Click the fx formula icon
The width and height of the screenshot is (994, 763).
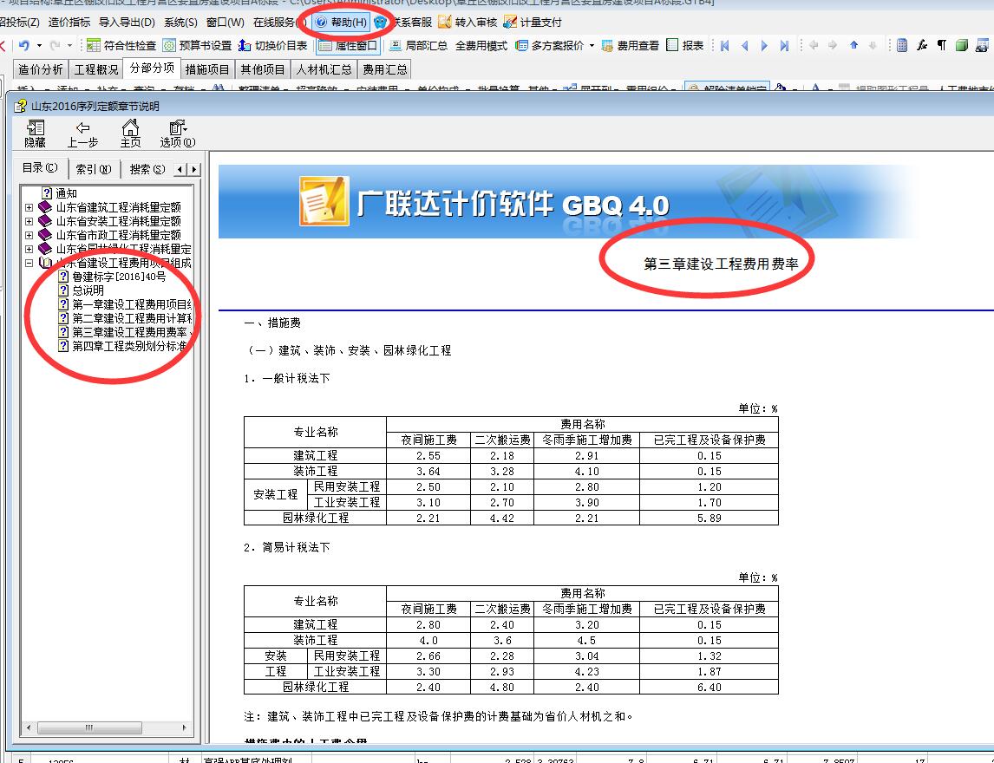coord(922,46)
